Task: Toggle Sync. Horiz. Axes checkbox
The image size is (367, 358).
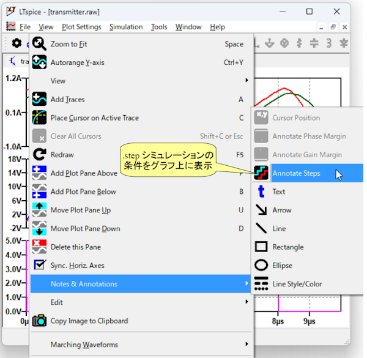Action: pyautogui.click(x=39, y=265)
